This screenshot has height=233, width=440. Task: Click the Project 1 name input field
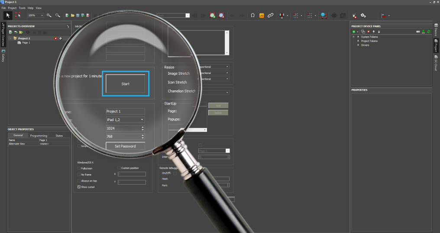coord(125,111)
